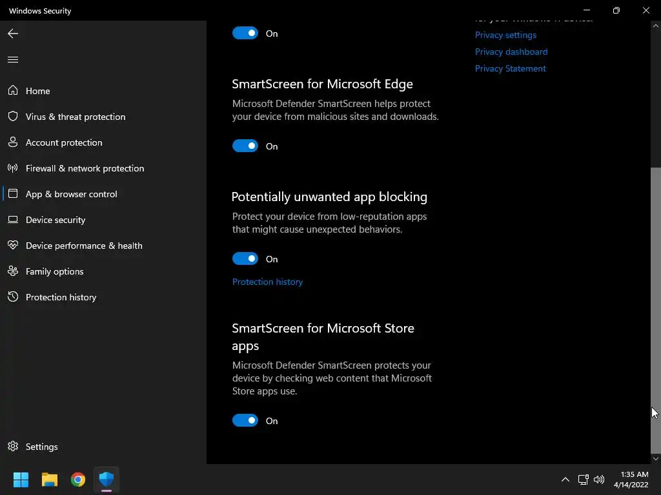Read the Privacy Statement link

click(x=510, y=68)
